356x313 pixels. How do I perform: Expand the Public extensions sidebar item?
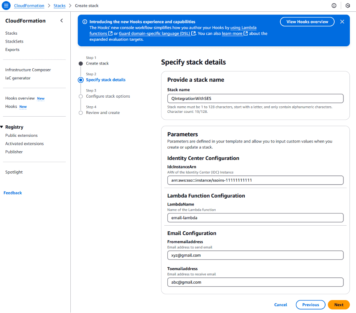click(x=21, y=135)
